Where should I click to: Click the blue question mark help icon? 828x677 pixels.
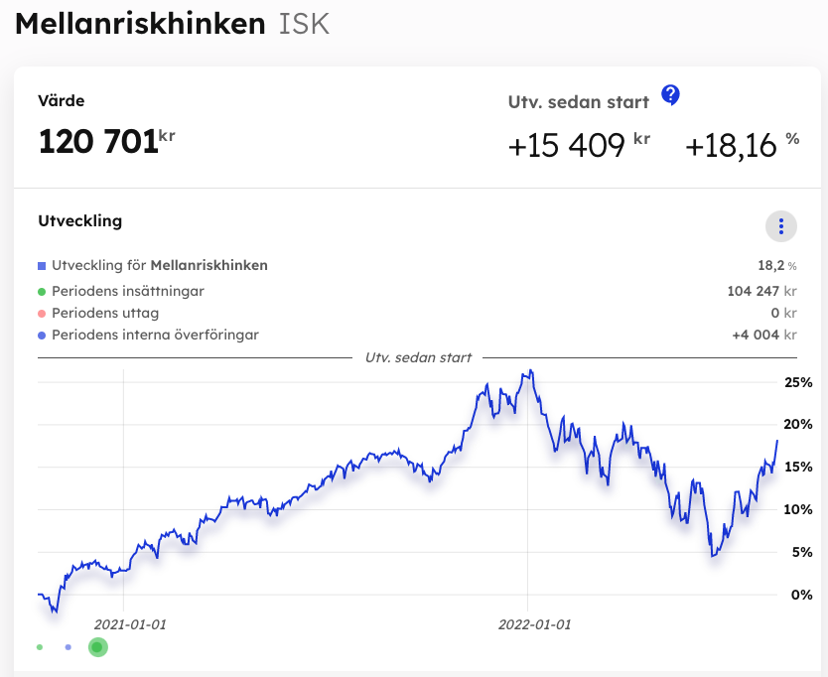(x=671, y=95)
